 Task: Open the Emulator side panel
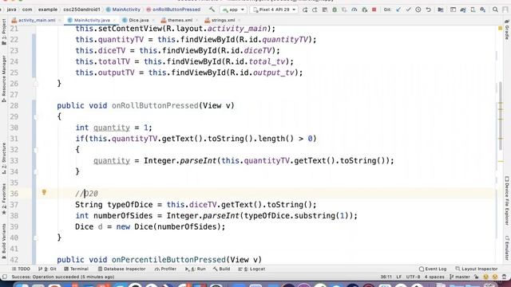tap(507, 248)
